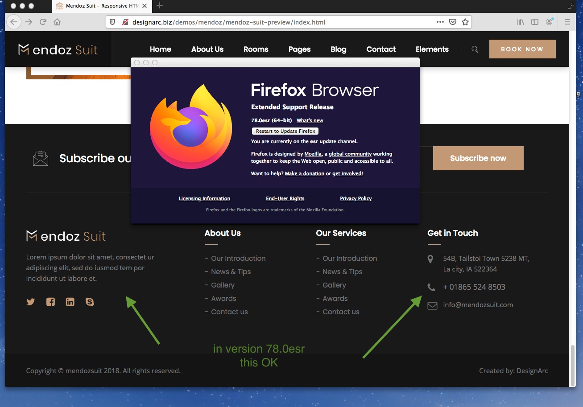Image resolution: width=583 pixels, height=407 pixels.
Task: Click the browser forward arrow
Action: (29, 22)
